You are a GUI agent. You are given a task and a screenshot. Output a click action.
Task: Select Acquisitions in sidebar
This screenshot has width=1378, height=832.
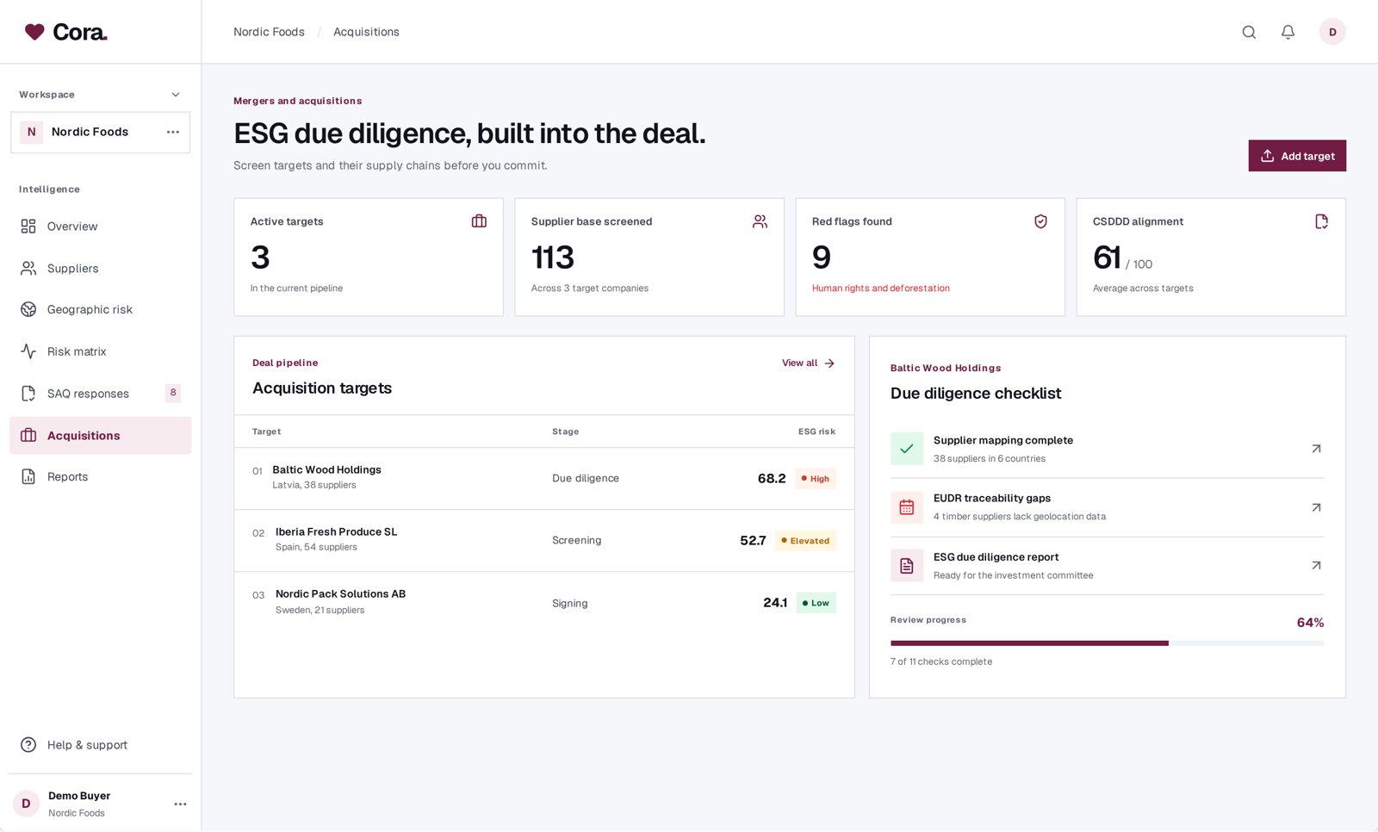100,436
